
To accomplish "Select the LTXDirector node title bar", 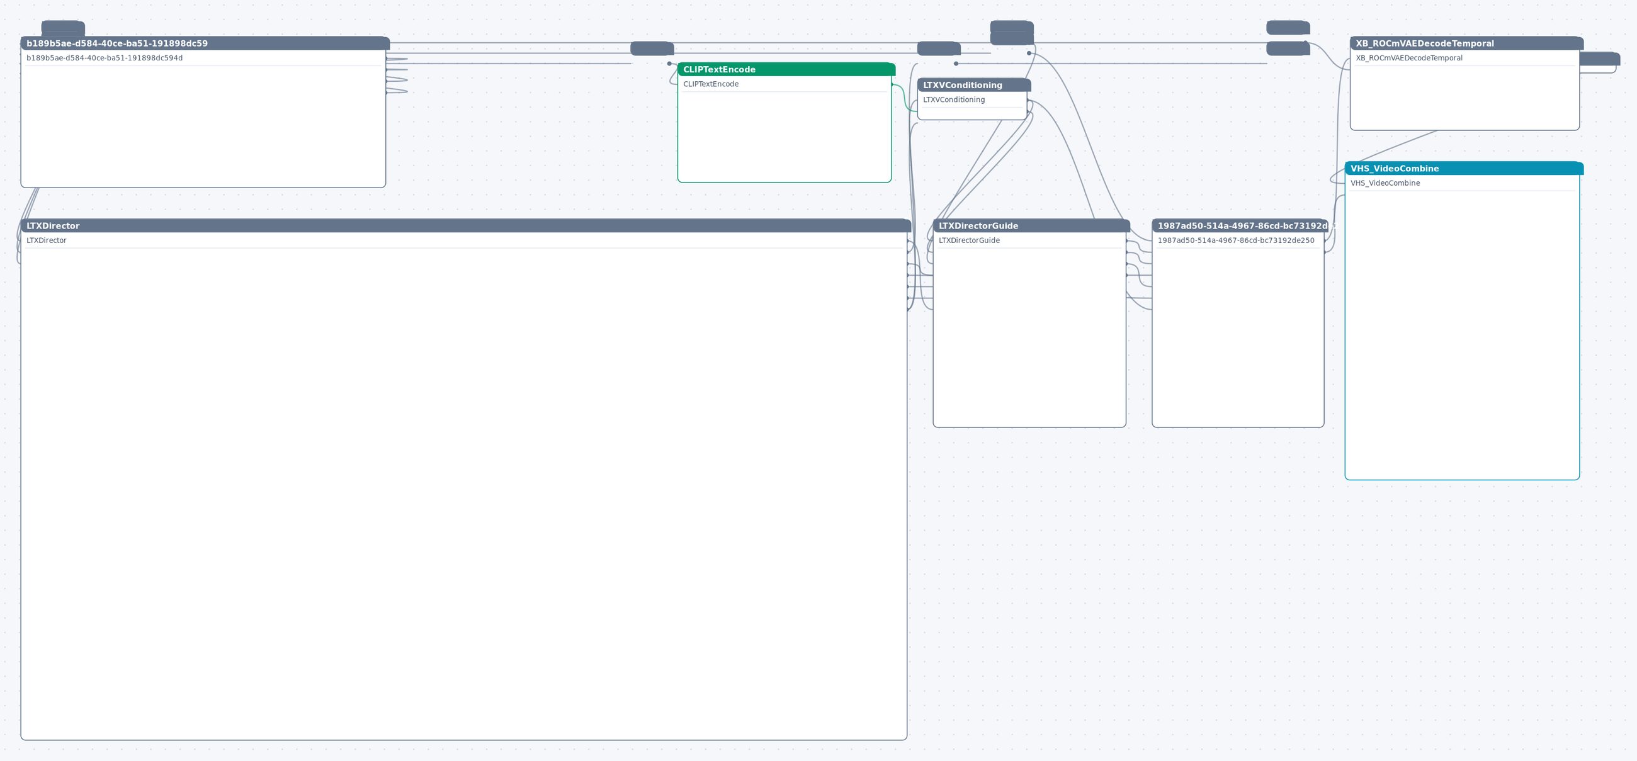I will tap(465, 225).
